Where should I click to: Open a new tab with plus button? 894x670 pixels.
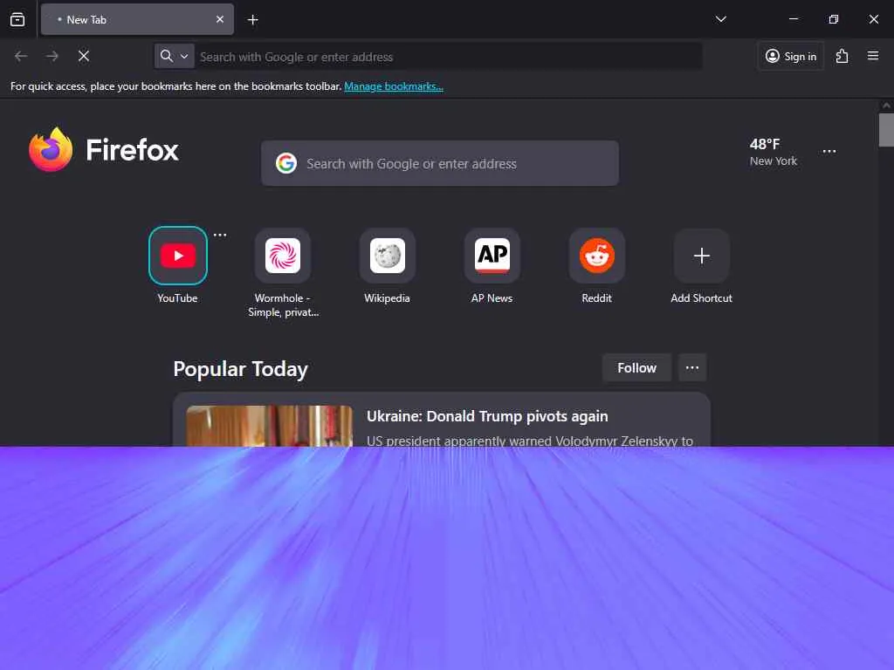(252, 20)
